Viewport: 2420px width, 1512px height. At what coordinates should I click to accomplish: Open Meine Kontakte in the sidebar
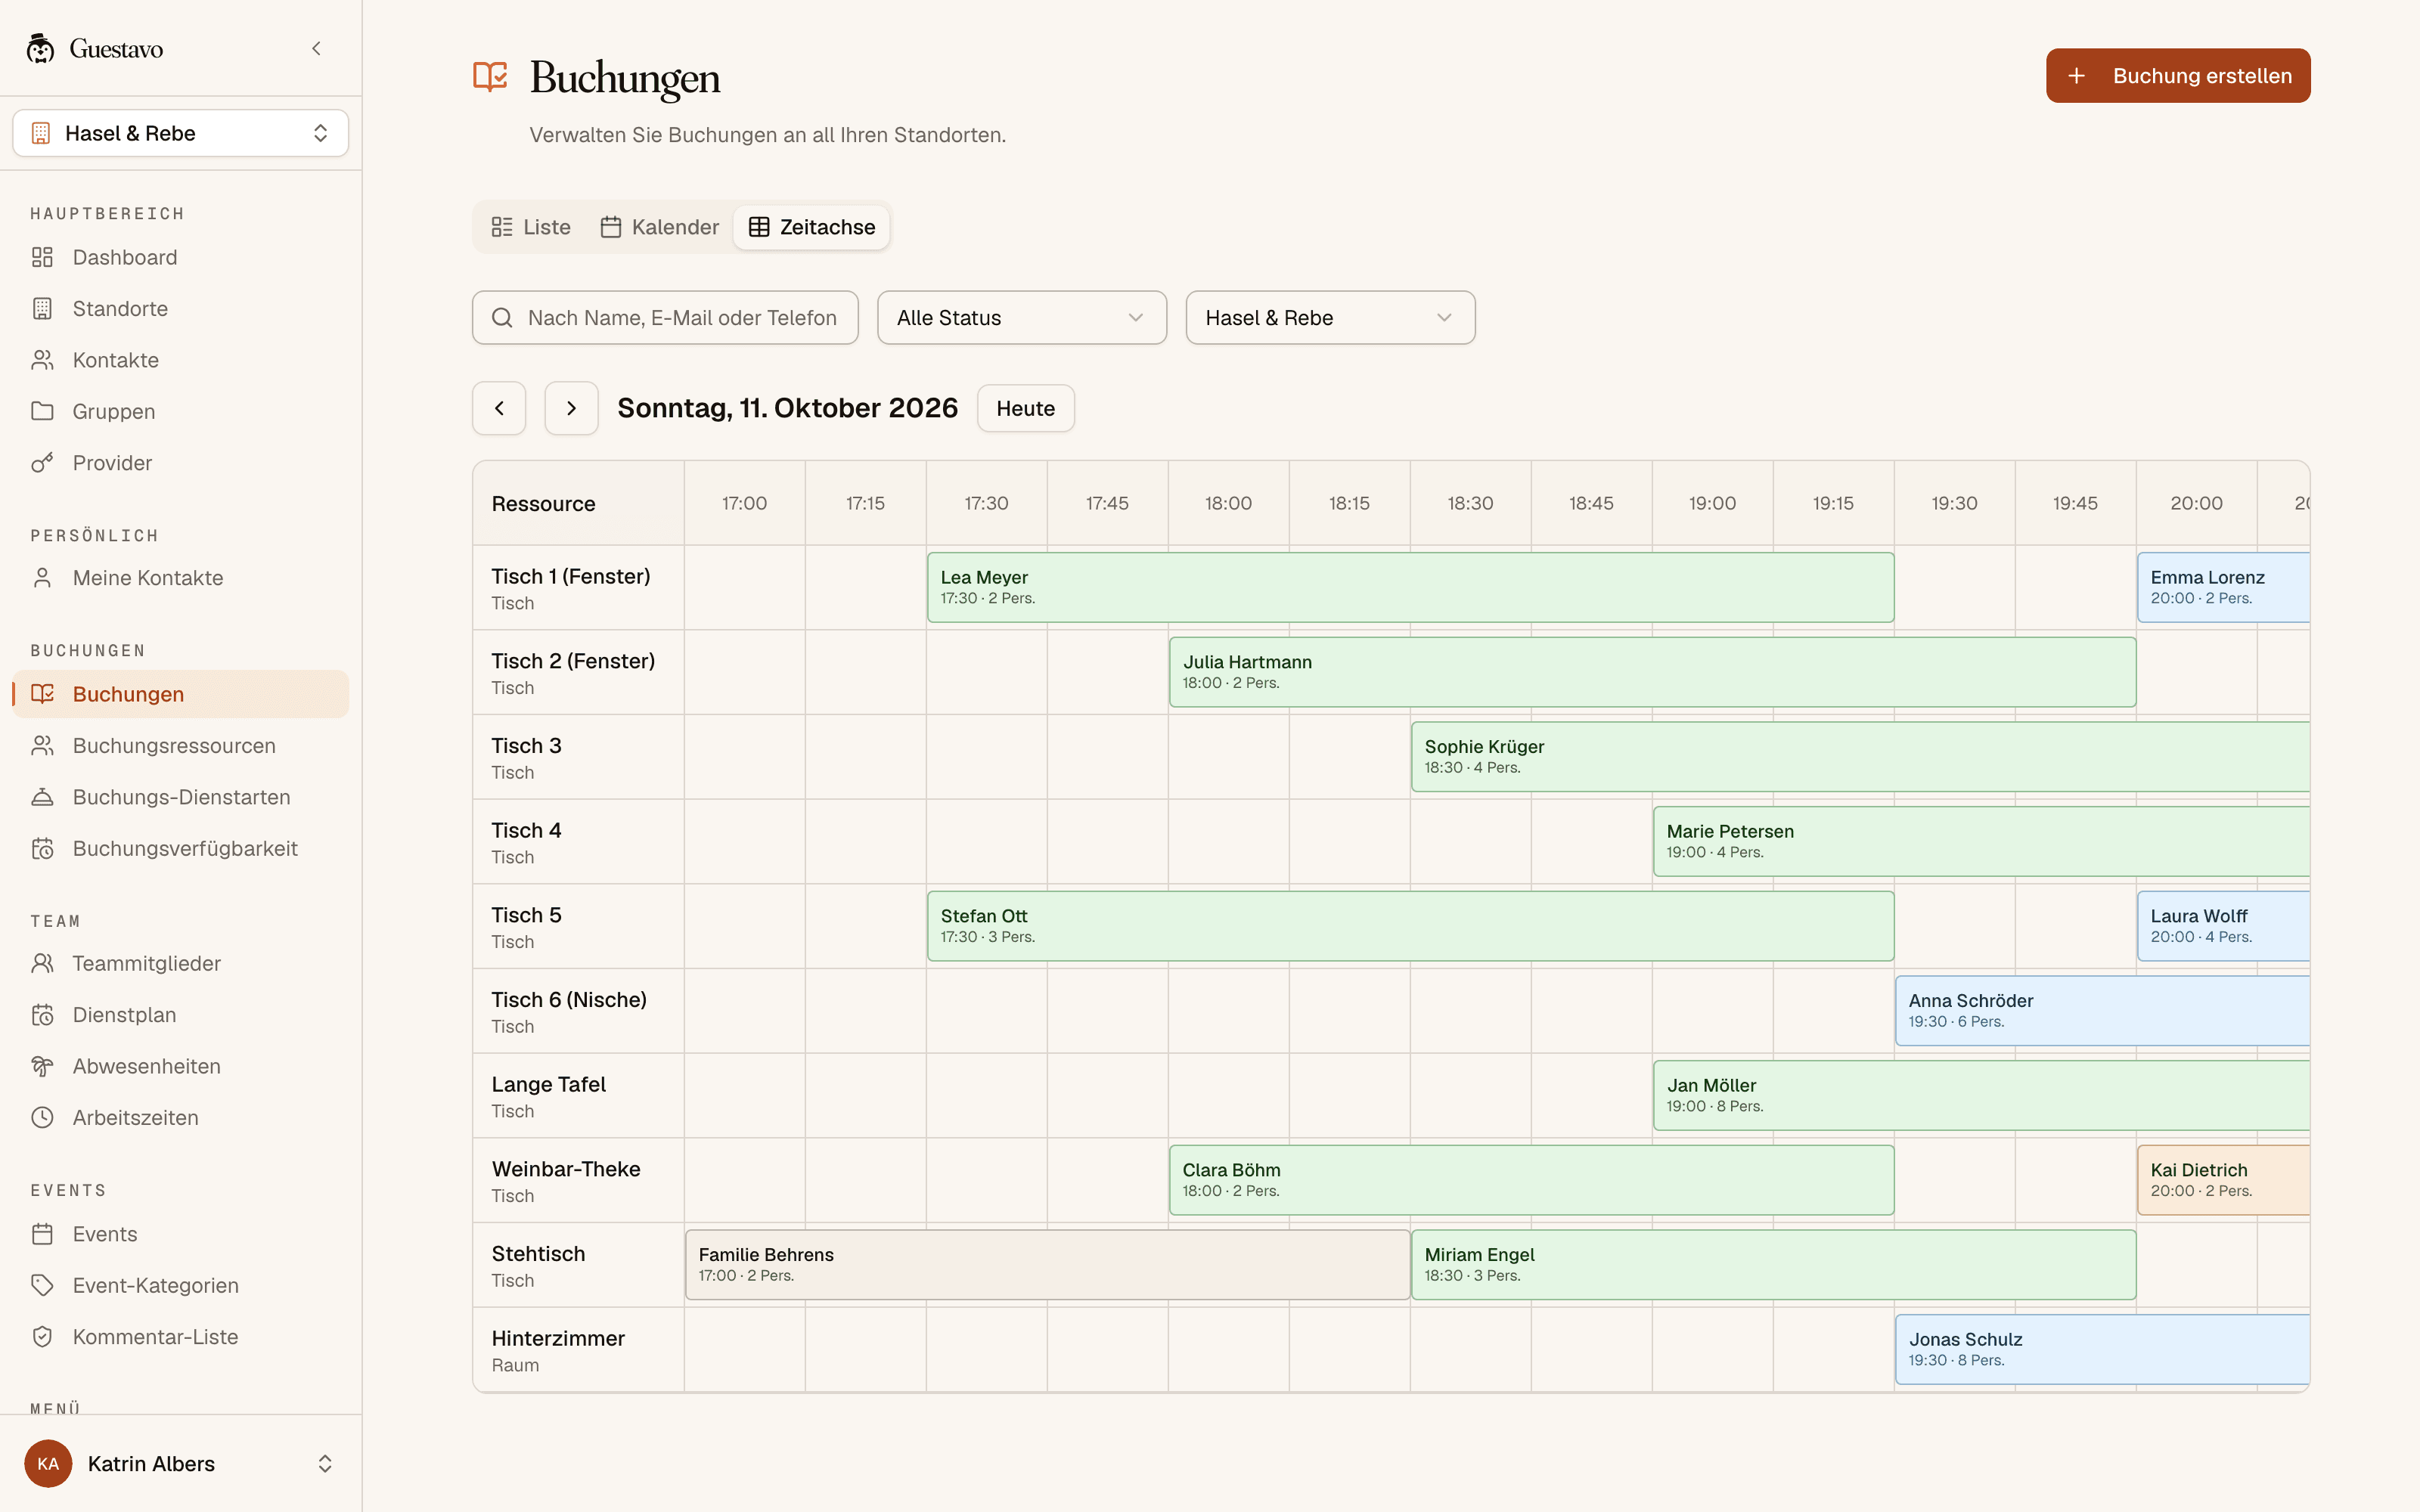pyautogui.click(x=181, y=578)
